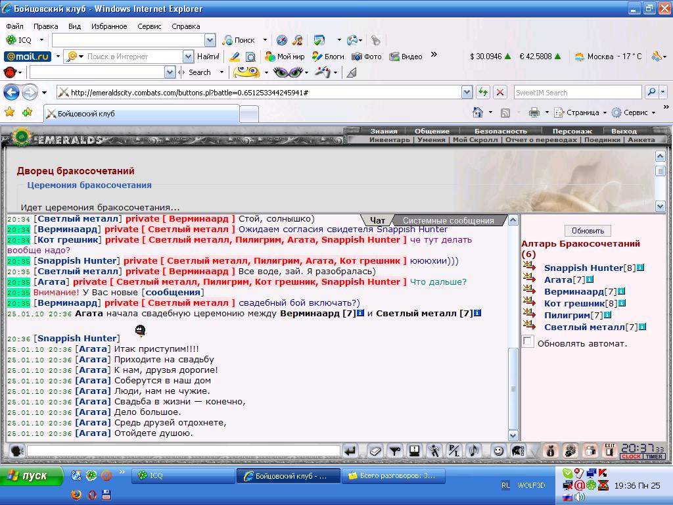Click the save chat floppy icon
This screenshot has width=673, height=505.
point(414,451)
